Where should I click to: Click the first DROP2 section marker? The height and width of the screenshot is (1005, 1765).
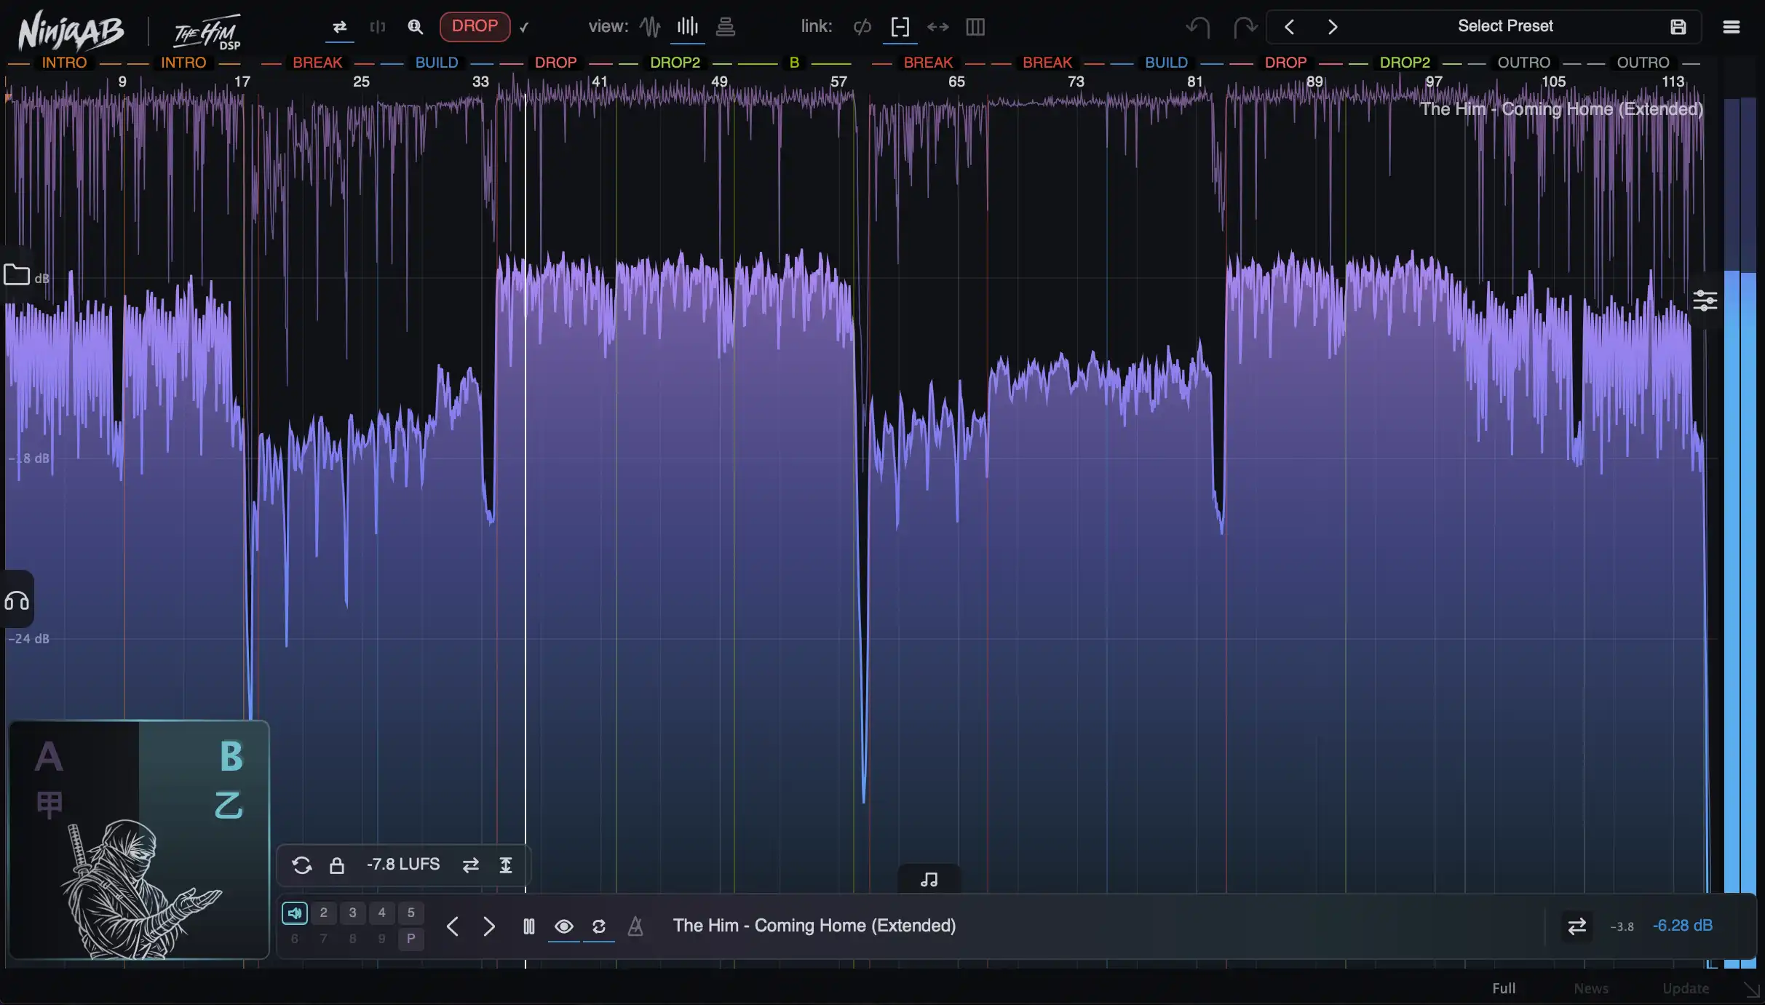tap(675, 63)
